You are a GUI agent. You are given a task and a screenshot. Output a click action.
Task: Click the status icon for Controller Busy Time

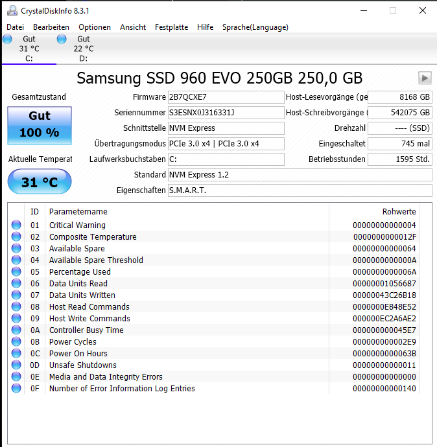click(16, 330)
